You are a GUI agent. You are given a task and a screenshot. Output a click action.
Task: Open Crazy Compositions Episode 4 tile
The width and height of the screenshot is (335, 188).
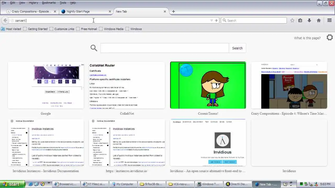289,85
